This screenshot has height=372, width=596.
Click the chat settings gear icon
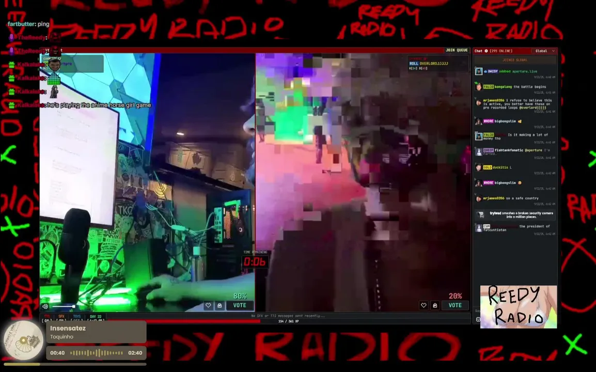click(x=486, y=51)
